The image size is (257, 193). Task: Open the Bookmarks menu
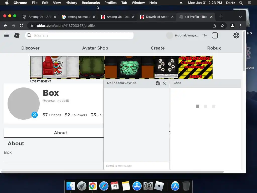click(x=91, y=3)
